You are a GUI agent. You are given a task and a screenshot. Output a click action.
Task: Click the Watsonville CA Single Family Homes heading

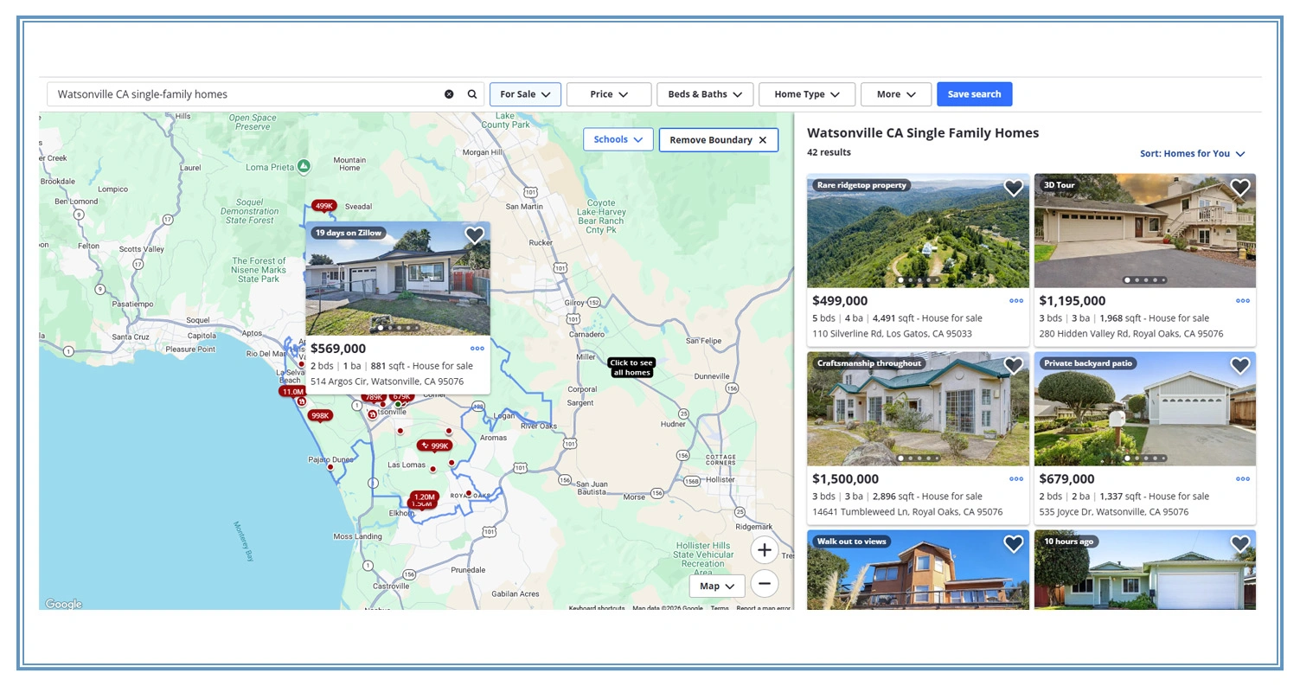[x=923, y=133]
